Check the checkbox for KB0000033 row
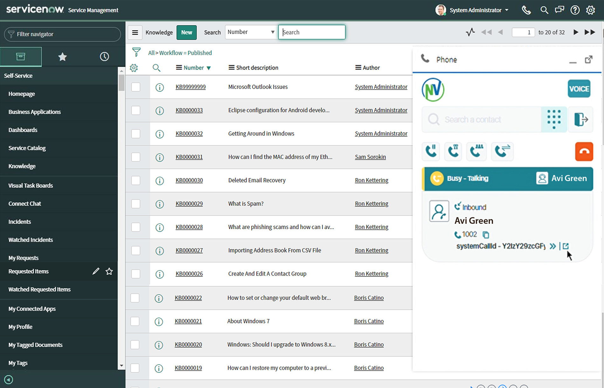Image resolution: width=604 pixels, height=388 pixels. tap(136, 110)
